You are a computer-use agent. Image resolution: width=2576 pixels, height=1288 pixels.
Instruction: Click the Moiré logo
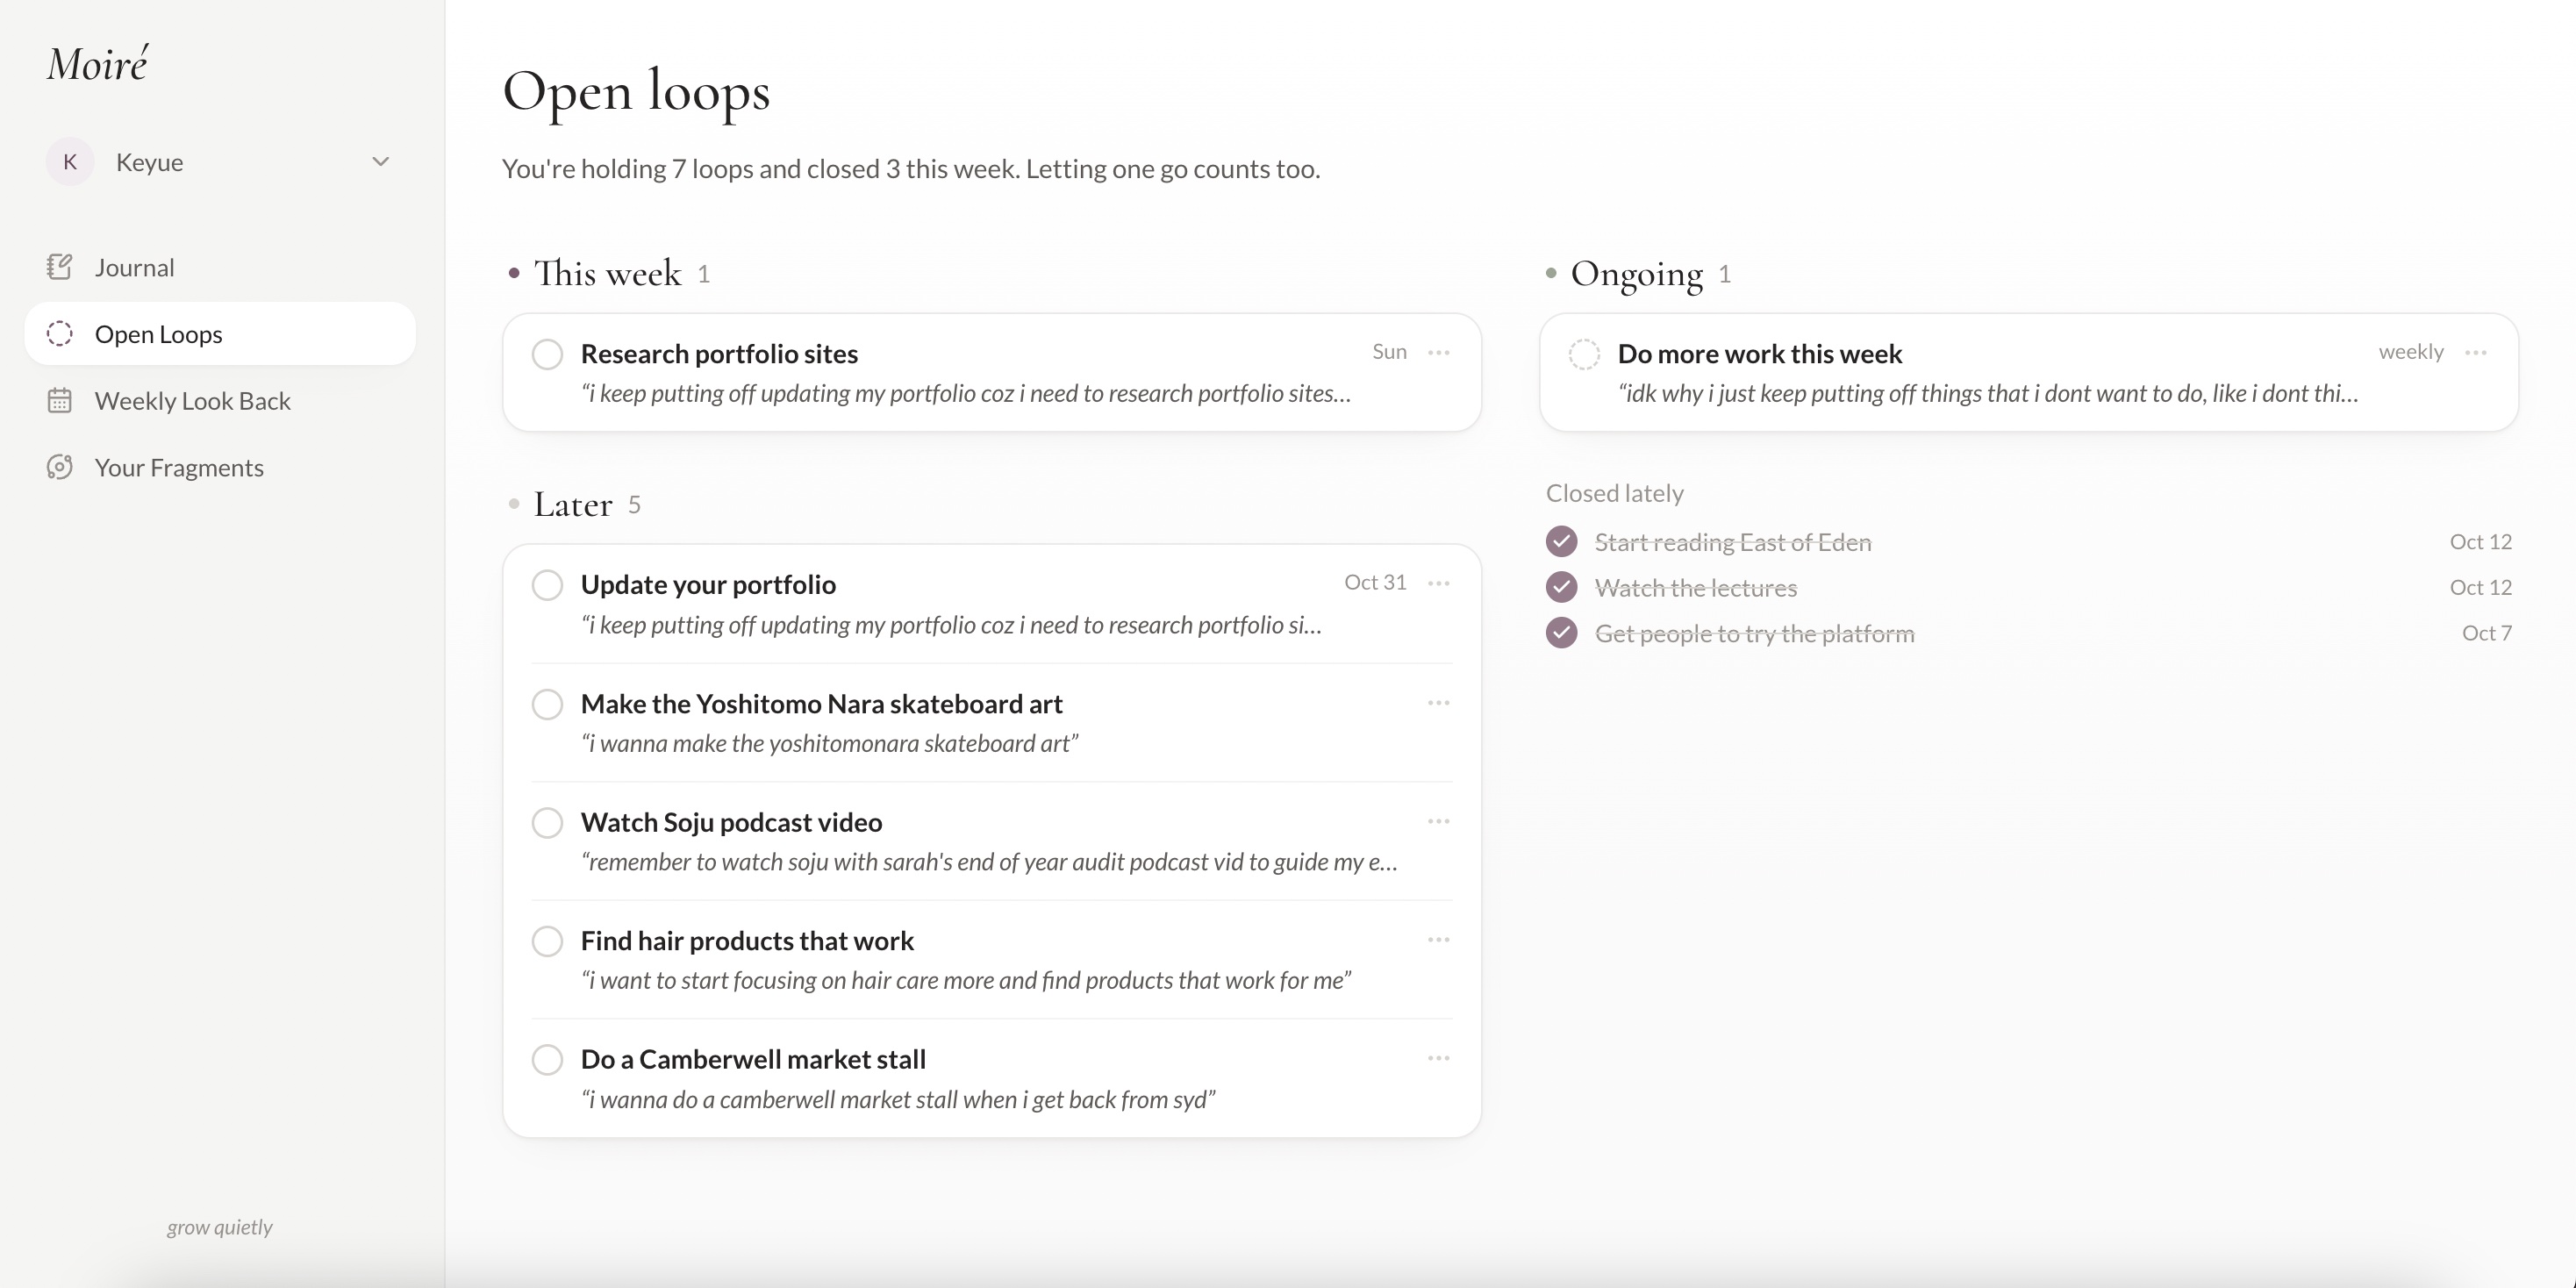click(98, 64)
